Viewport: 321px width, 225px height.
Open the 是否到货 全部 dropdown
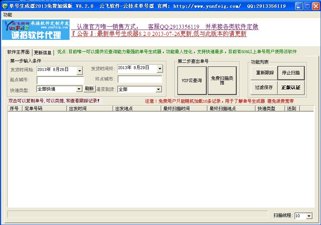tap(140, 89)
